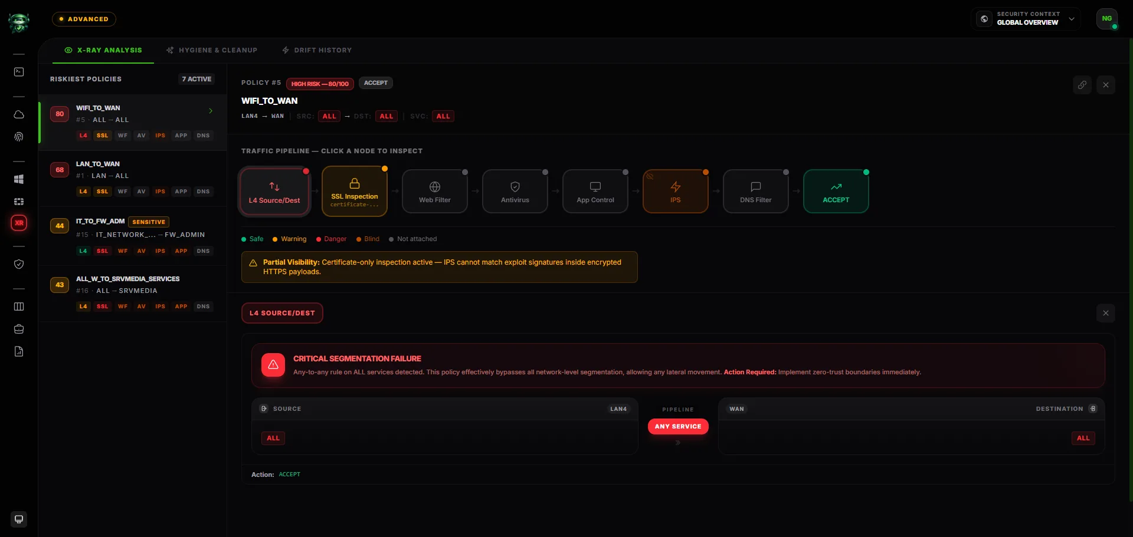Close the policy #5 detail panel
Screen dimensions: 1133x537
click(1106, 85)
